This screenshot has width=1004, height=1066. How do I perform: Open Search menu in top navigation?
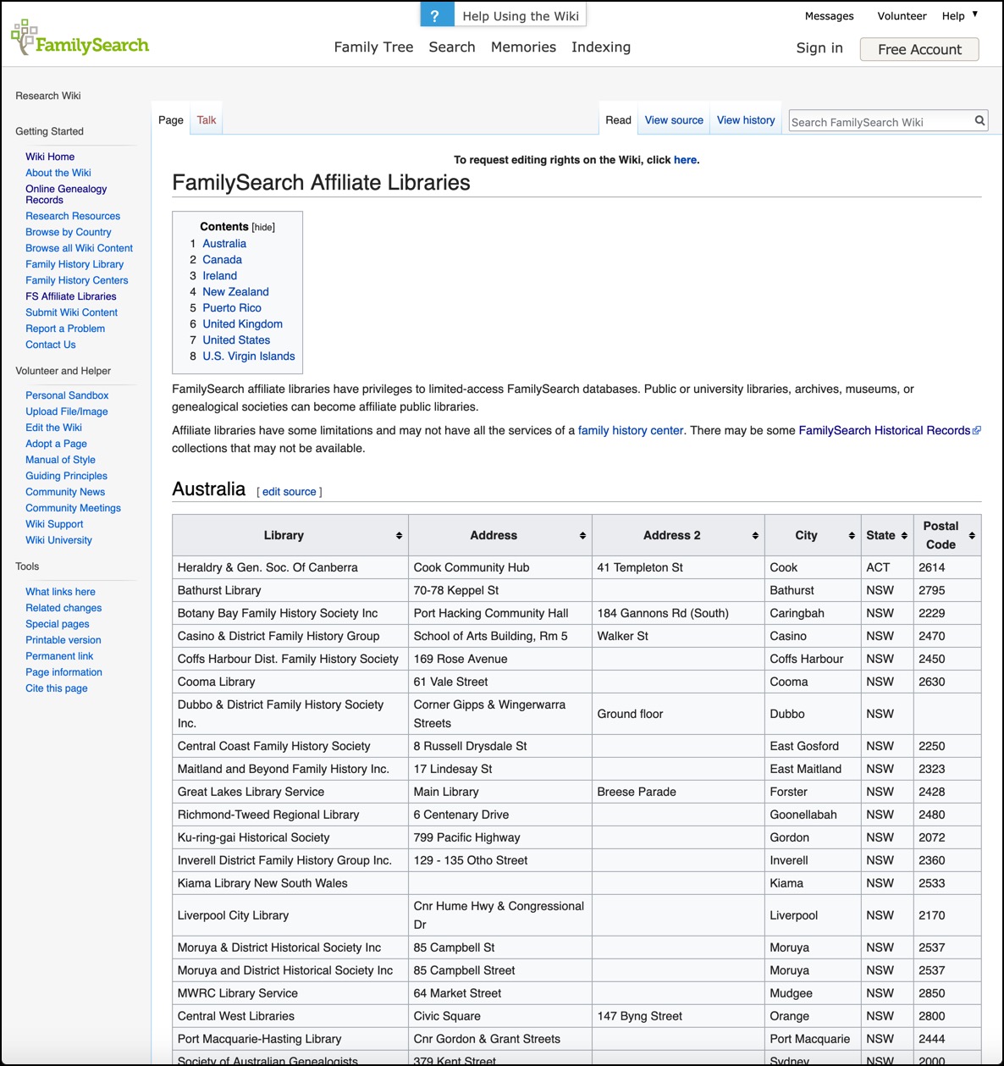[452, 47]
